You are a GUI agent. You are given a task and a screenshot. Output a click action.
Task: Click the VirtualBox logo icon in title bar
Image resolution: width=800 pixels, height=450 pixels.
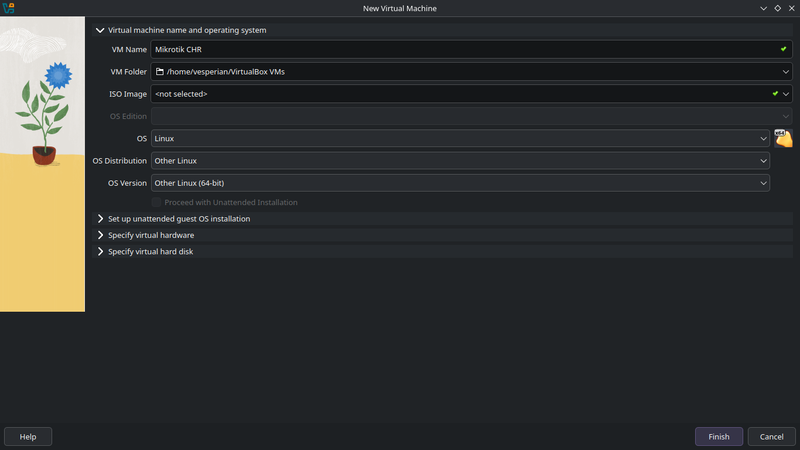[8, 8]
